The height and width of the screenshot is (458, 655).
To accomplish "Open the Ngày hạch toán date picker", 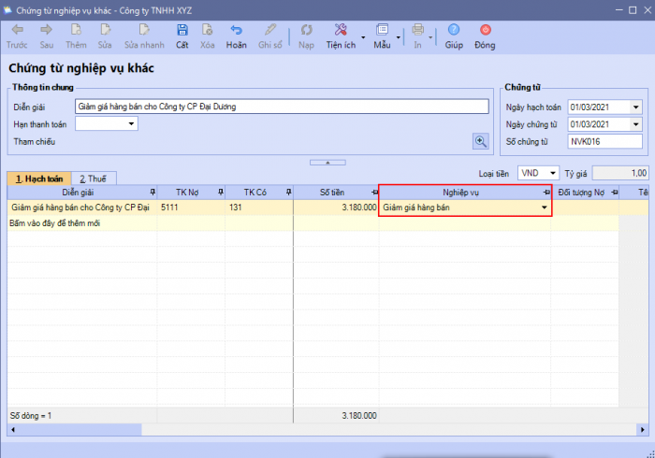I will [636, 107].
